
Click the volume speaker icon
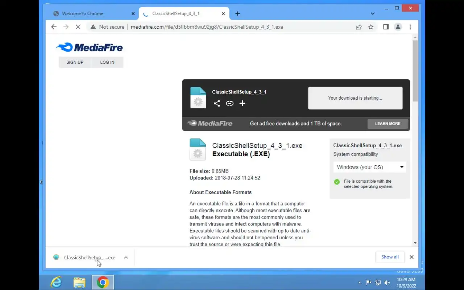(387, 283)
